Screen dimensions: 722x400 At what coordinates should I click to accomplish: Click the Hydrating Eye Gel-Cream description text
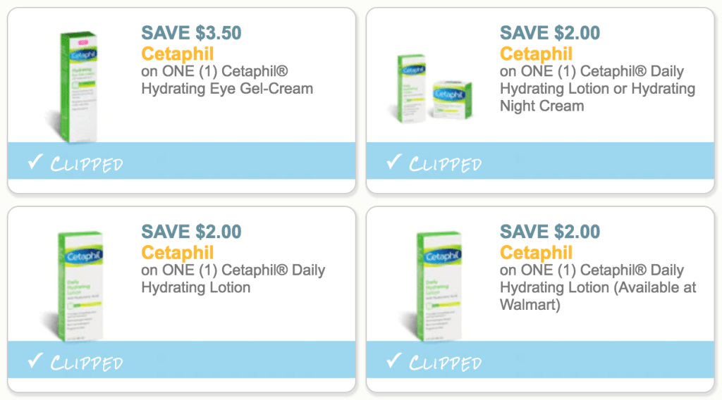[x=227, y=80]
